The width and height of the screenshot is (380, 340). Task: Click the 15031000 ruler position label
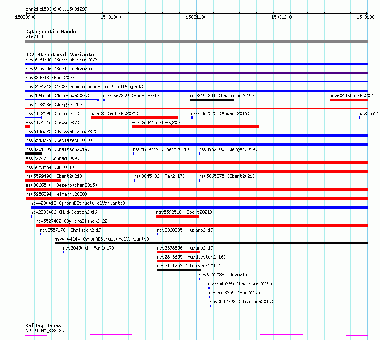[x=111, y=17]
